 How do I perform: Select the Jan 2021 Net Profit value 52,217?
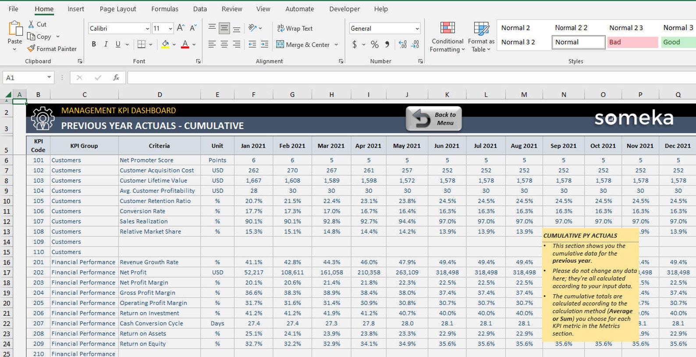(254, 272)
